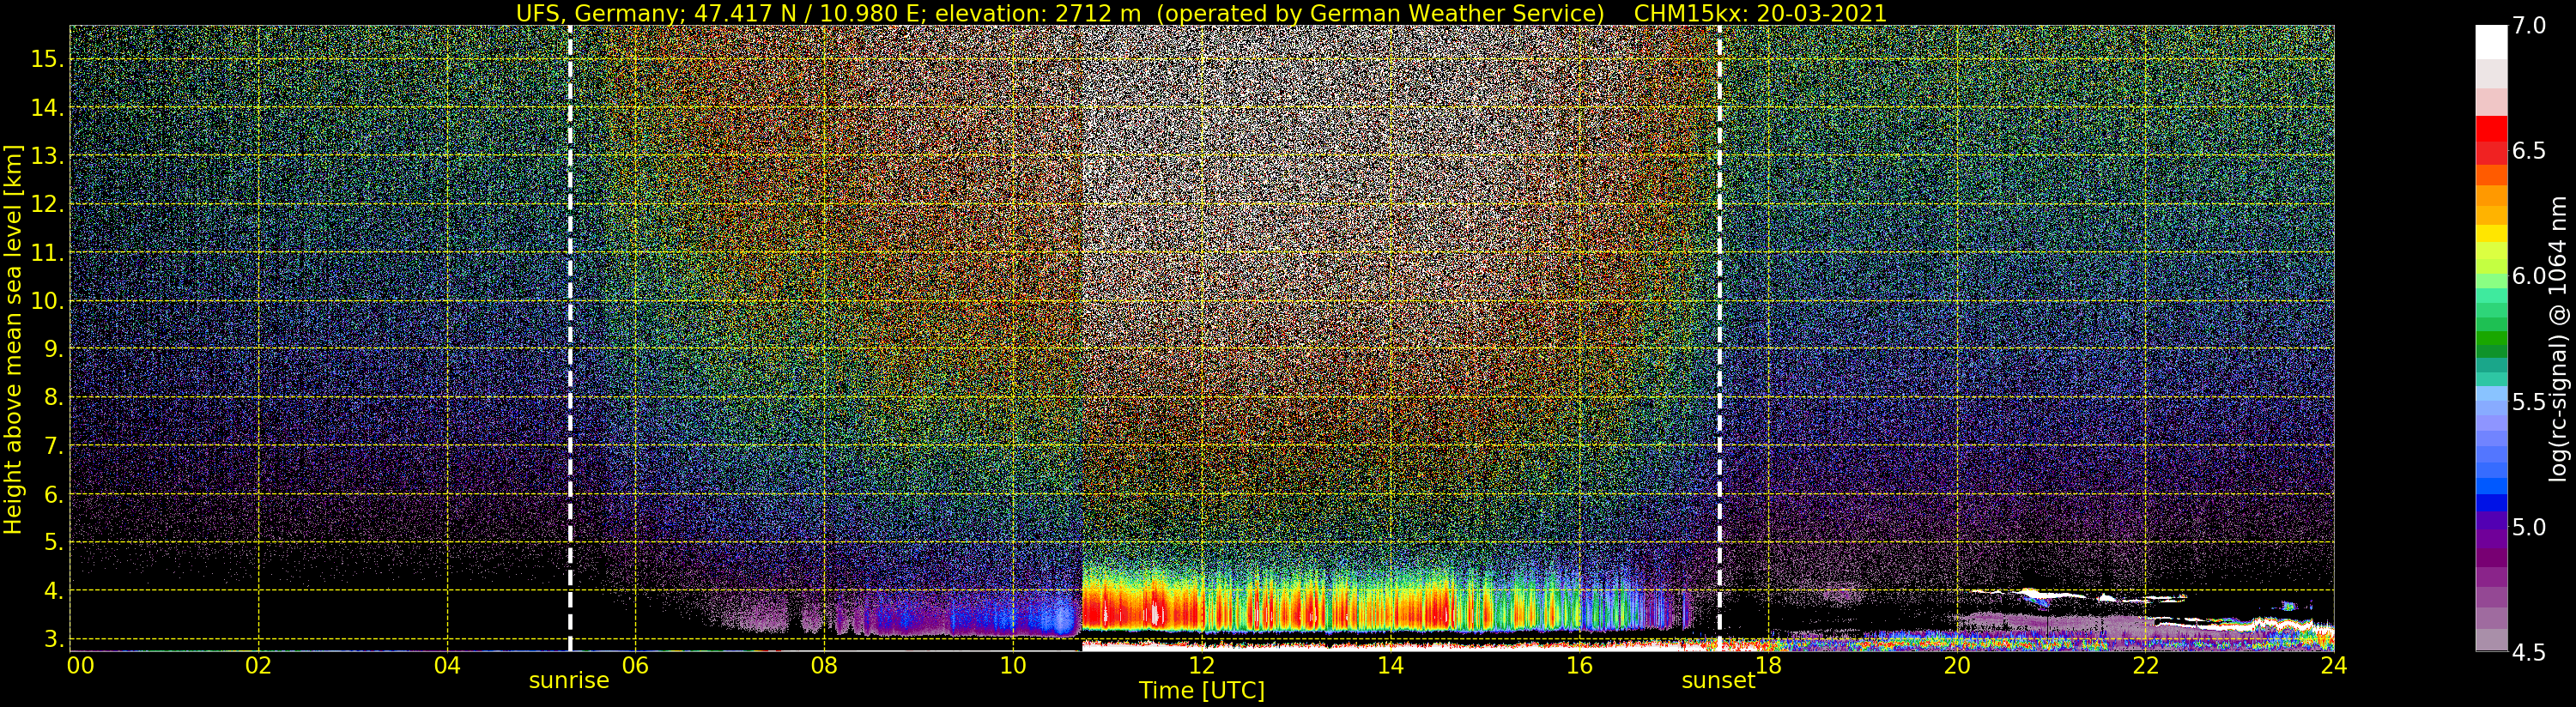
Task: Click the 'Height above mean sea level' axis label
Action: point(13,340)
